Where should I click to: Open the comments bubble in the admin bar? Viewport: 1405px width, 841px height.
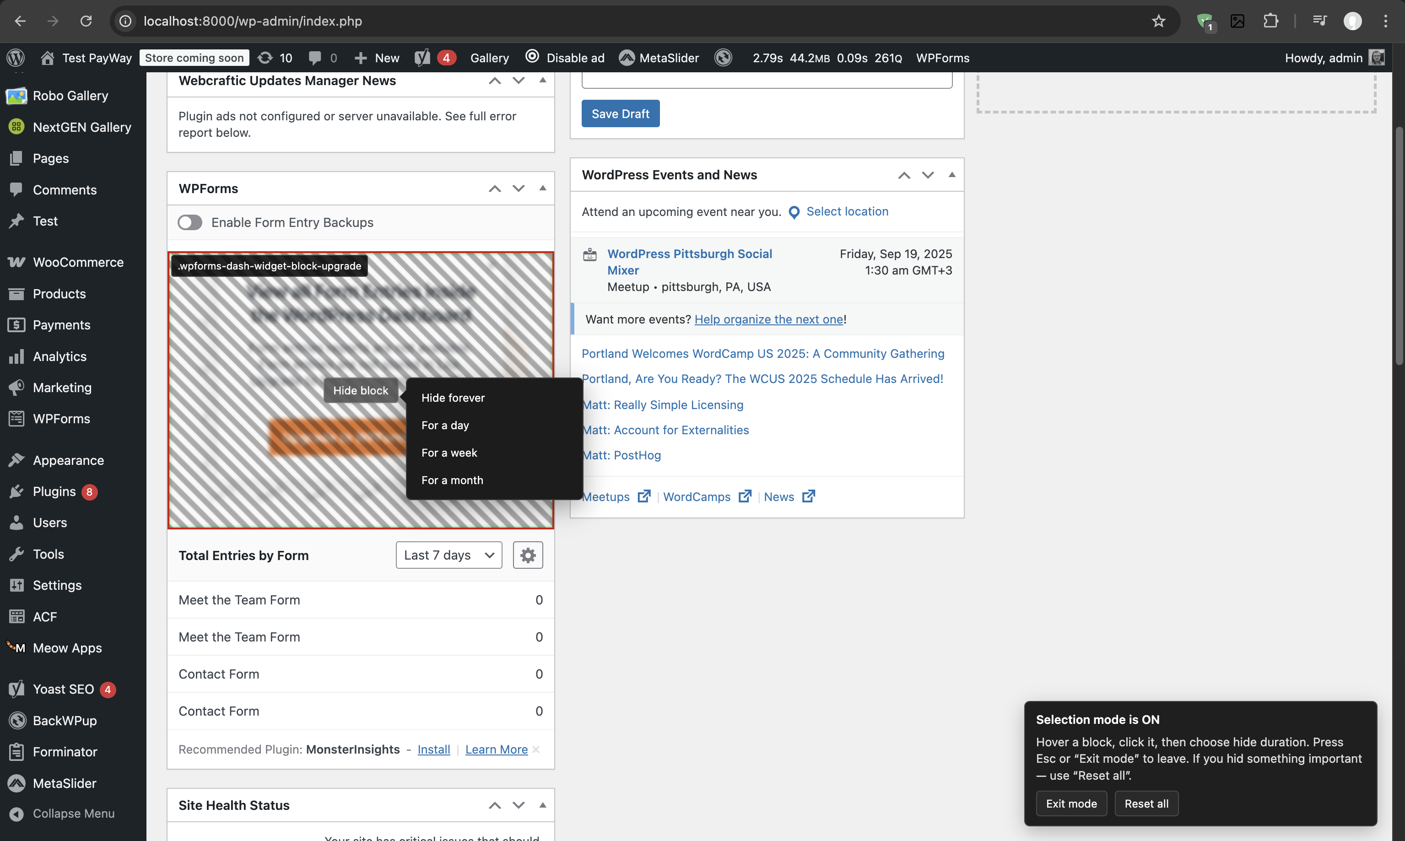pyautogui.click(x=323, y=58)
